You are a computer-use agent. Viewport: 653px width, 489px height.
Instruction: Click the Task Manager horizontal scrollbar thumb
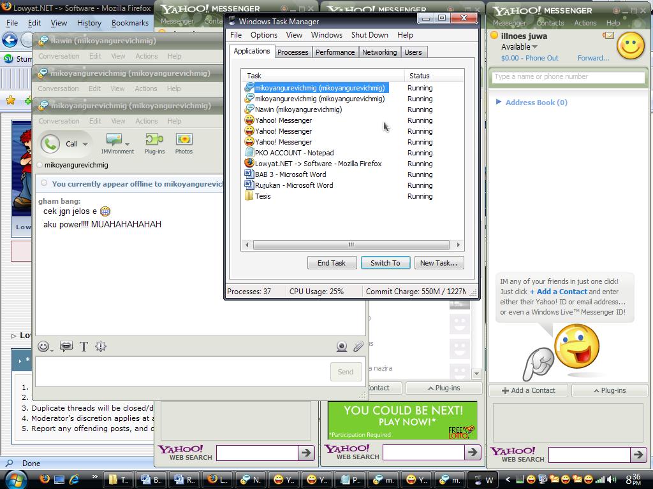351,244
